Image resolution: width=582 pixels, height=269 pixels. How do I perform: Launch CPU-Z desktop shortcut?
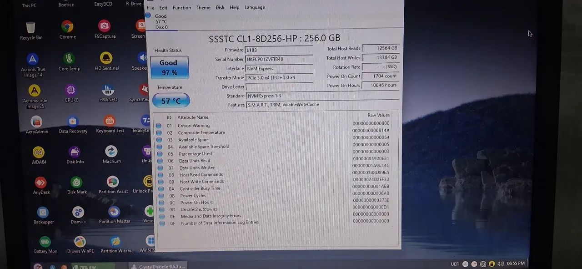[71, 93]
